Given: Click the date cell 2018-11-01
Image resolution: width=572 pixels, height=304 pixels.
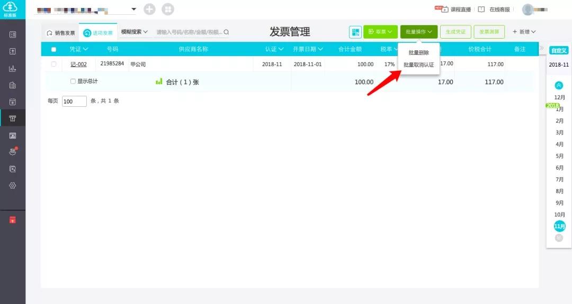Looking at the screenshot, I should (x=308, y=64).
